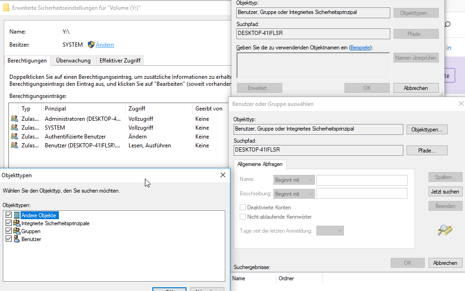Click the Andere Objekte icon in the Objekttypen list
Image resolution: width=465 pixels, height=291 pixels.
[x=17, y=215]
